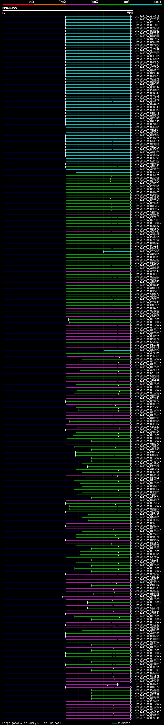Screen dimensions: 164x725
Task: Click the =100char scale legend
Action: (122, 723)
